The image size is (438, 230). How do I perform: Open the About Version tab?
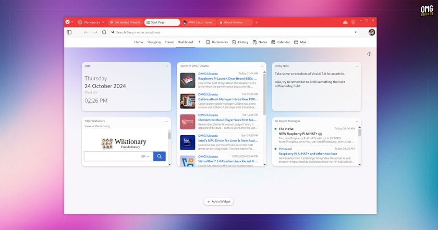(x=235, y=22)
